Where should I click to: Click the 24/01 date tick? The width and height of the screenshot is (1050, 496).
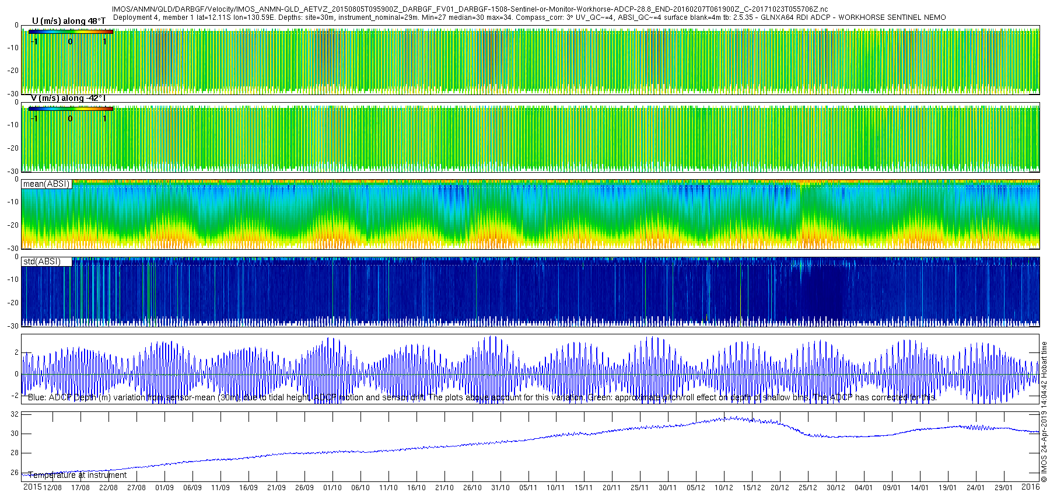point(976,487)
